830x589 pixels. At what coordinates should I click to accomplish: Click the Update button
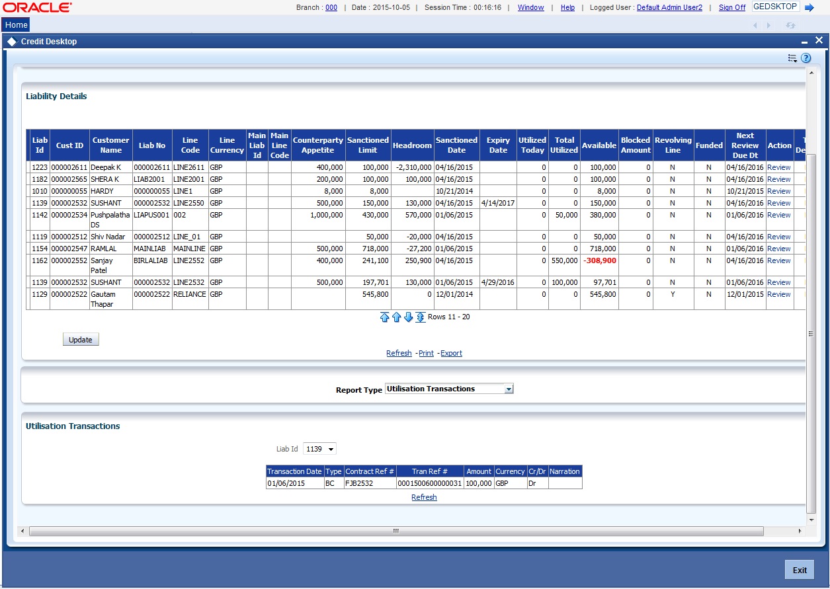(81, 340)
